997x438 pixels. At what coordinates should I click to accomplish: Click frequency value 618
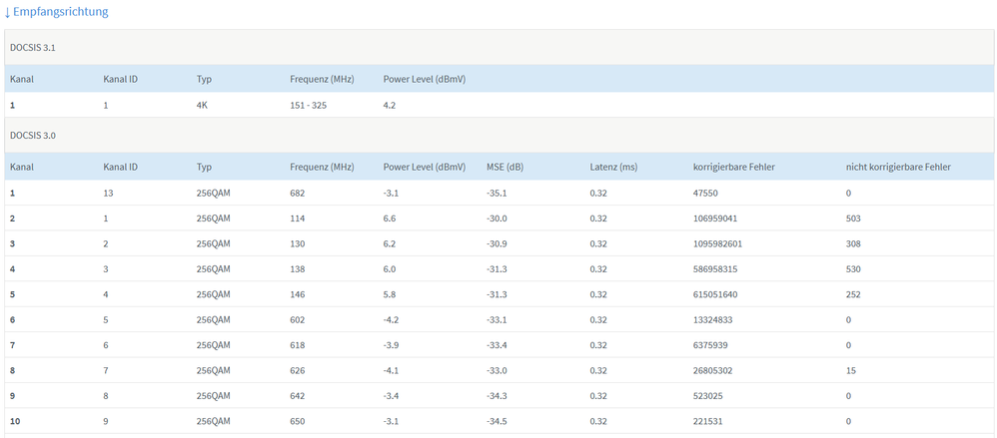298,345
